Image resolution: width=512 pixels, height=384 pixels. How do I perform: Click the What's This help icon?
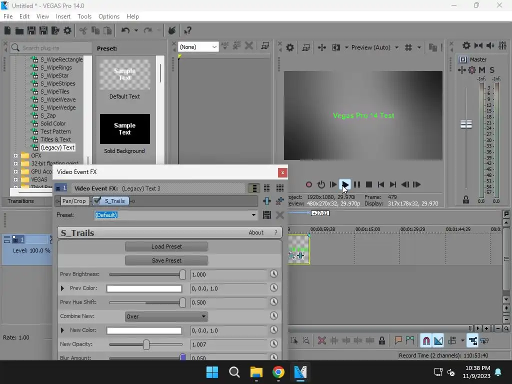pyautogui.click(x=187, y=30)
